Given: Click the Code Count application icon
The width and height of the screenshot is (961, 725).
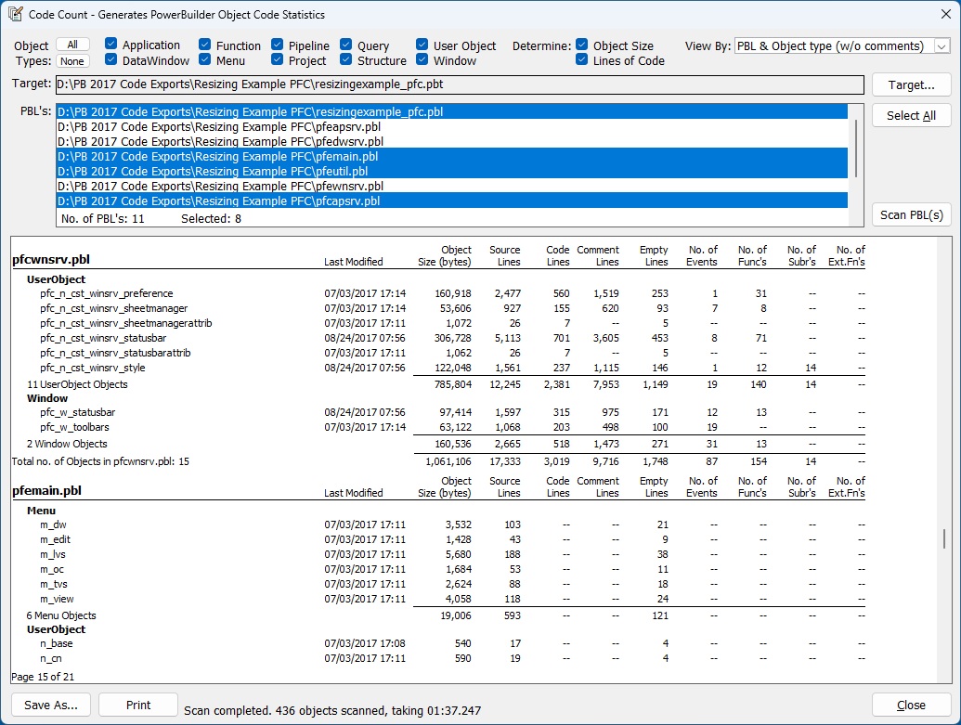Looking at the screenshot, I should coord(17,14).
